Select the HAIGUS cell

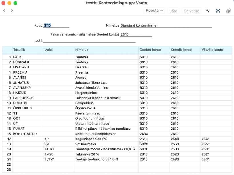coord(28,93)
